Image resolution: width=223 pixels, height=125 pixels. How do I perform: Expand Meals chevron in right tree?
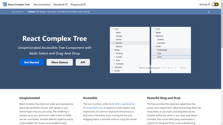[x=154, y=32]
